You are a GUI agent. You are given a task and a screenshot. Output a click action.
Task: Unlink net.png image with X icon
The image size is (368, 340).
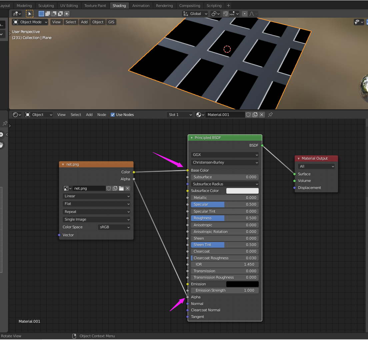point(127,188)
